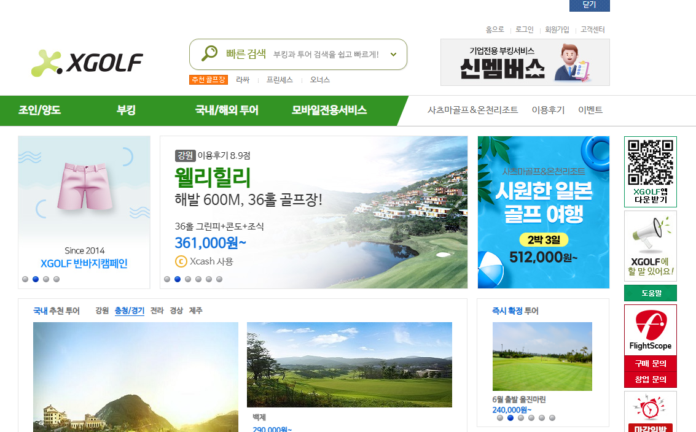Open the 시원한 일본 골프 여행 banner
Screen dimensions: 696x432
[x=543, y=212]
